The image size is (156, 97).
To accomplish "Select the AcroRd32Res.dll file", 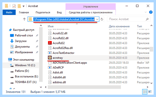I will tap(63, 48).
